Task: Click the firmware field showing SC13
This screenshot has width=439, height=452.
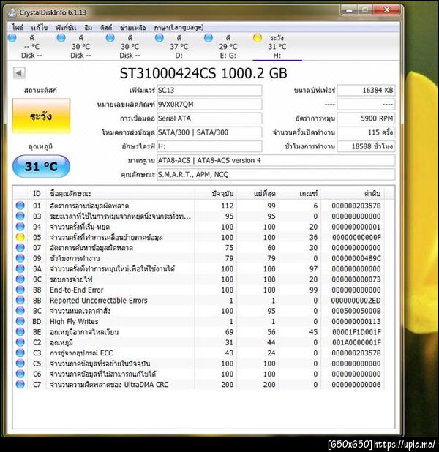Action: pos(209,90)
